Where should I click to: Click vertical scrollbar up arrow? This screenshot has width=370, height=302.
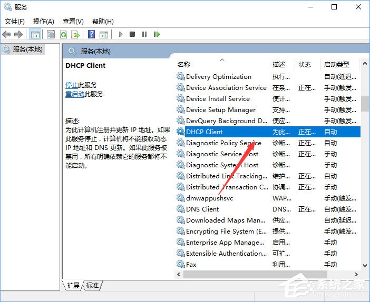[365, 63]
